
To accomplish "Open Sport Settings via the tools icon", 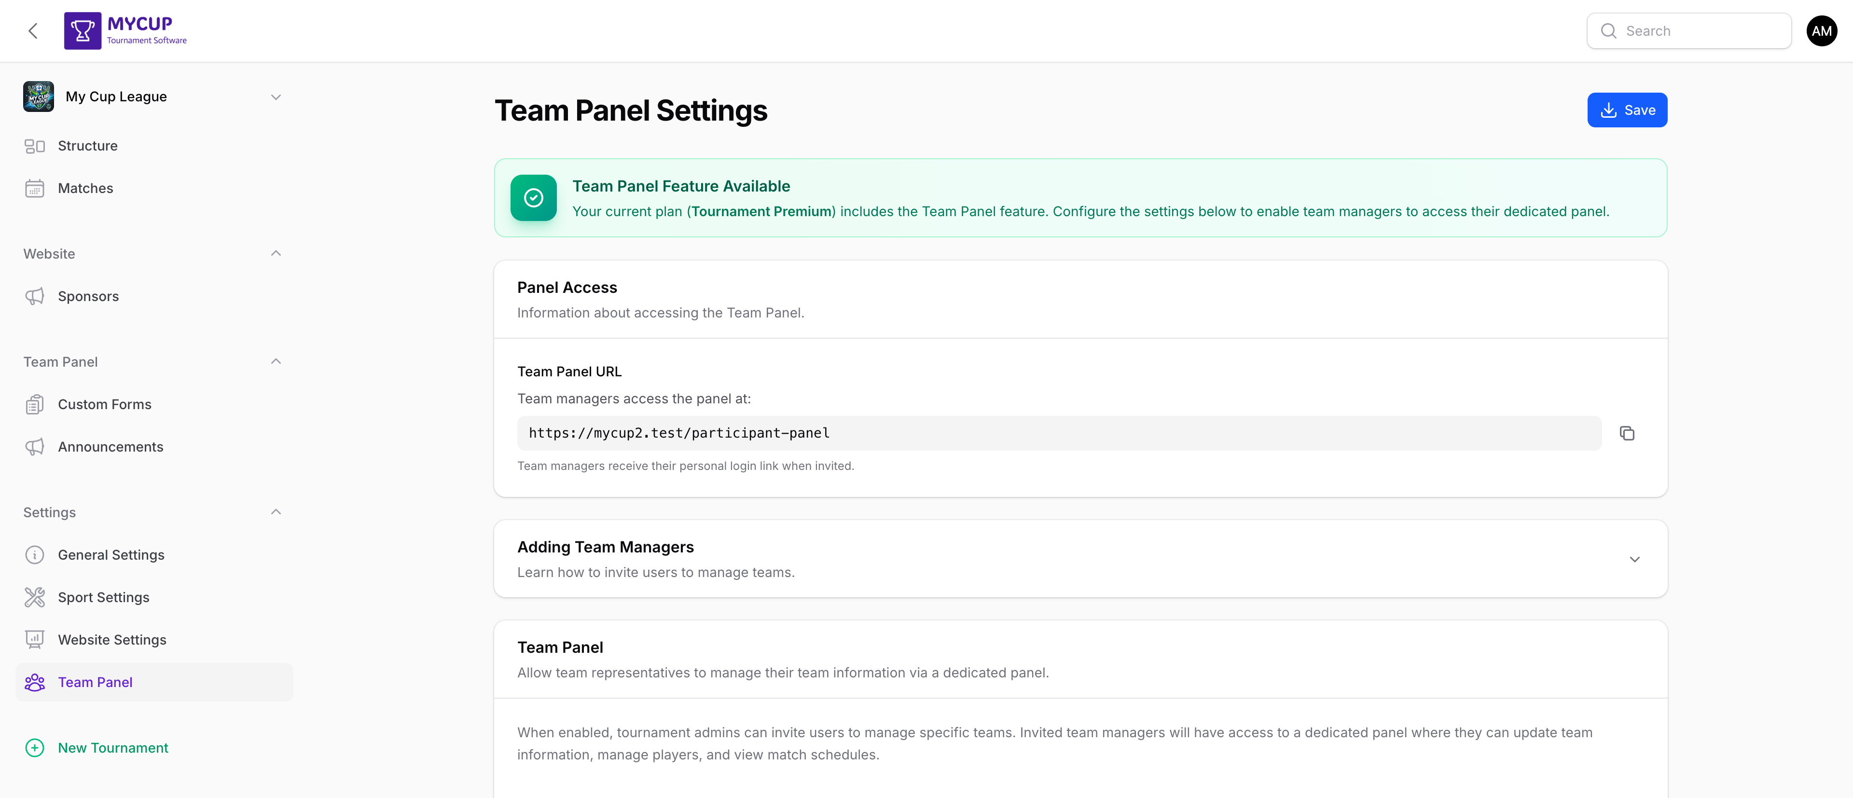I will (35, 597).
